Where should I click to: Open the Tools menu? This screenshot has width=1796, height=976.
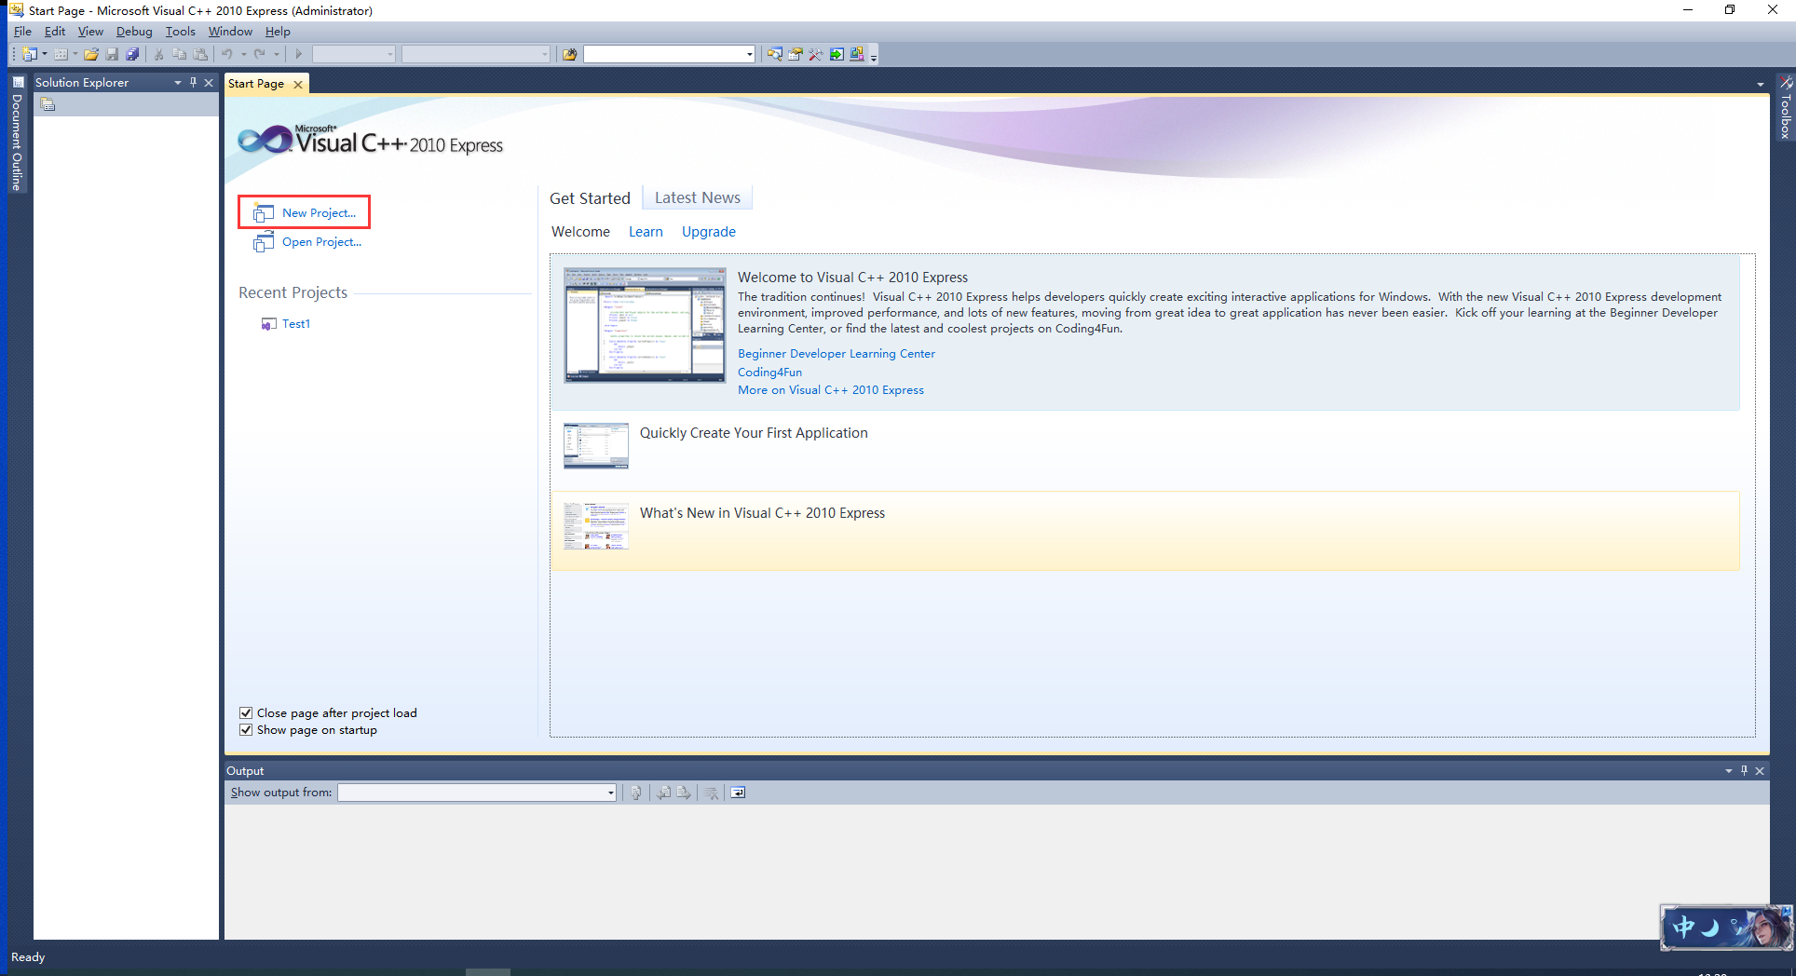point(181,32)
